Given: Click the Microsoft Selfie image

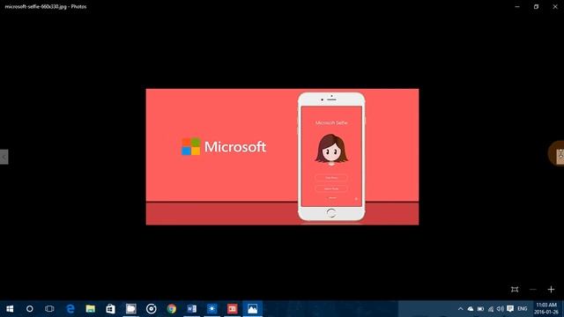Looking at the screenshot, I should click(282, 157).
